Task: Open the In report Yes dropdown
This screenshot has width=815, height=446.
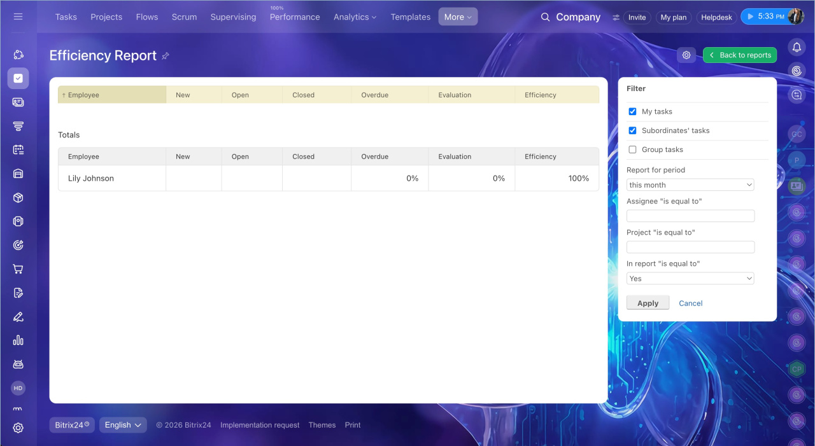Action: (x=690, y=278)
